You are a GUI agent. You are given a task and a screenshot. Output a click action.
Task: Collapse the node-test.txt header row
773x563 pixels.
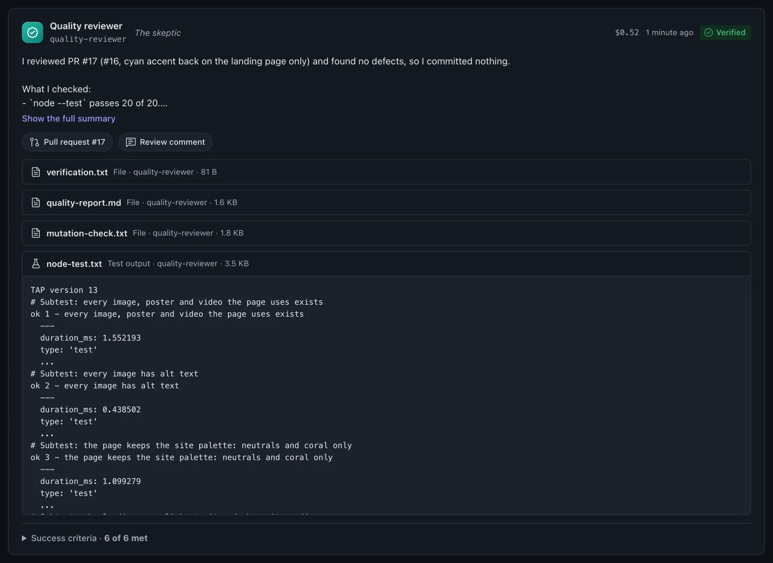click(x=386, y=263)
